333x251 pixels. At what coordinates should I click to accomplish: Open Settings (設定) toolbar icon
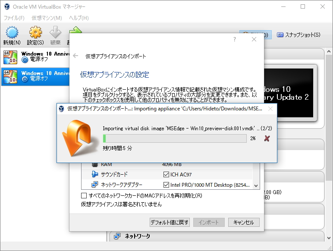[35, 32]
